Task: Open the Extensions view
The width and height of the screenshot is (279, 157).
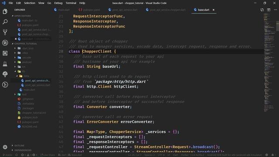Action: 5,53
